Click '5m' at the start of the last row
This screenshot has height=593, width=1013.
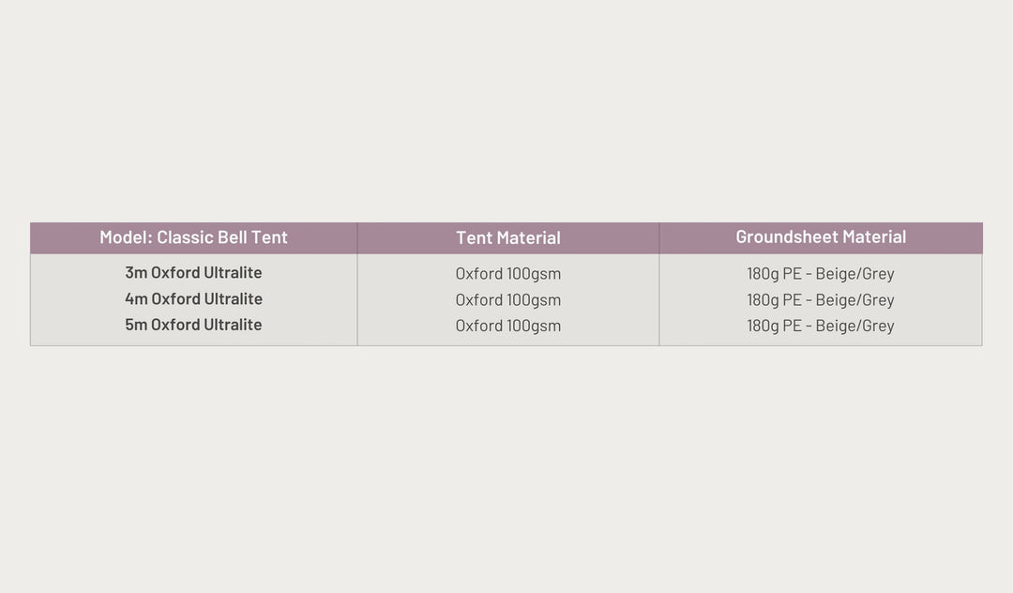pos(136,325)
